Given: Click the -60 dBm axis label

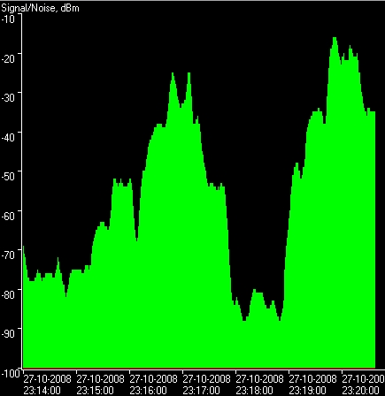Looking at the screenshot, I should click(x=8, y=216).
